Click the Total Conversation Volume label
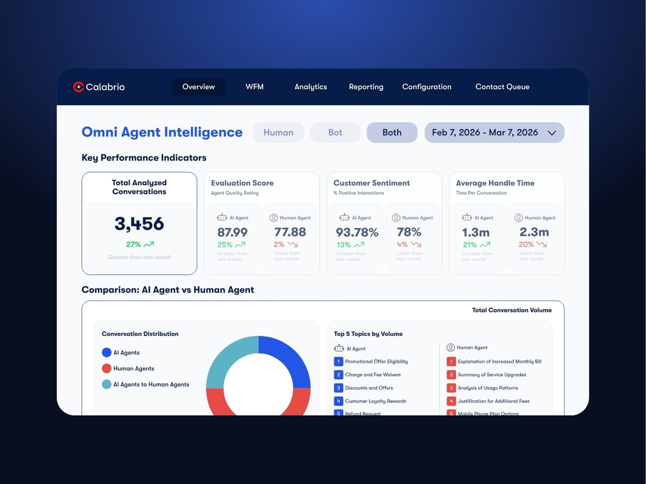Image resolution: width=646 pixels, height=484 pixels. [x=512, y=310]
